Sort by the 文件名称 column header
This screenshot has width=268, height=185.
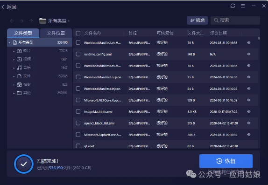92,33
